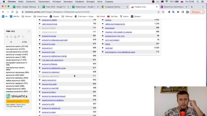Select 'мультитул 2022 (902)' in YWA list
Screen dimensions: 207x116
pos(15,75)
